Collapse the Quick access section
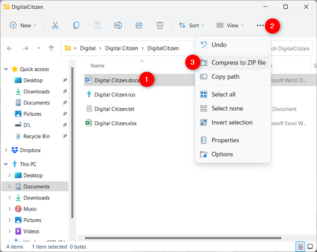This screenshot has width=317, height=252. pyautogui.click(x=6, y=69)
